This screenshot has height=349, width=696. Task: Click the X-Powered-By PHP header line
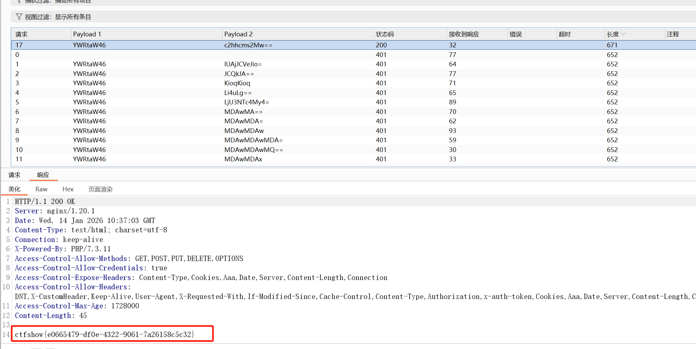63,249
